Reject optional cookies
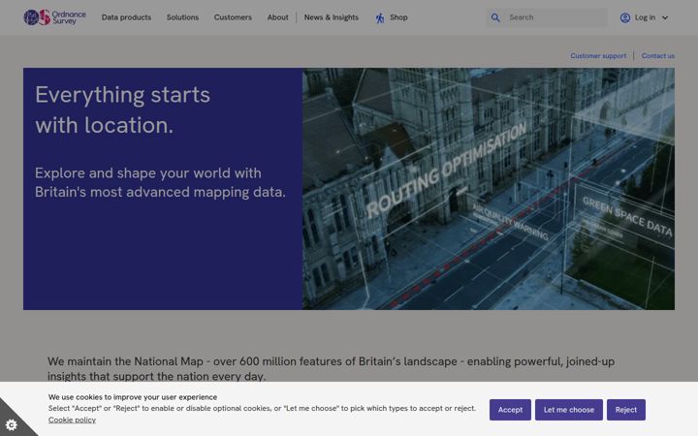This screenshot has width=698, height=436. click(626, 410)
